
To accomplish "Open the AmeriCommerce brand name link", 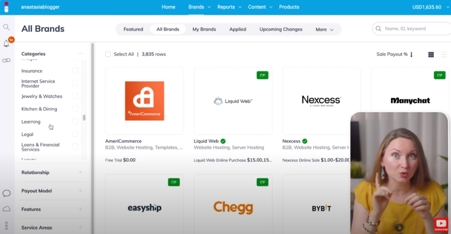I will click(x=123, y=141).
